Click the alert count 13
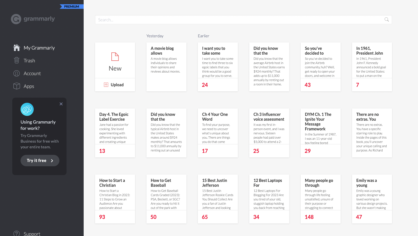The width and height of the screenshot is (418, 236). click(102, 151)
